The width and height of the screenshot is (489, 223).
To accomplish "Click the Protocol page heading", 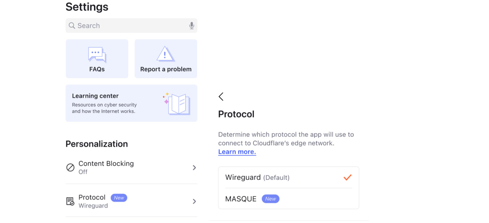I will click(x=236, y=114).
